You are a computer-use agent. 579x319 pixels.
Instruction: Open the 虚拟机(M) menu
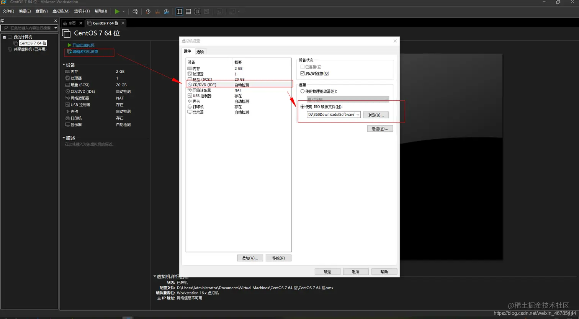pyautogui.click(x=61, y=11)
